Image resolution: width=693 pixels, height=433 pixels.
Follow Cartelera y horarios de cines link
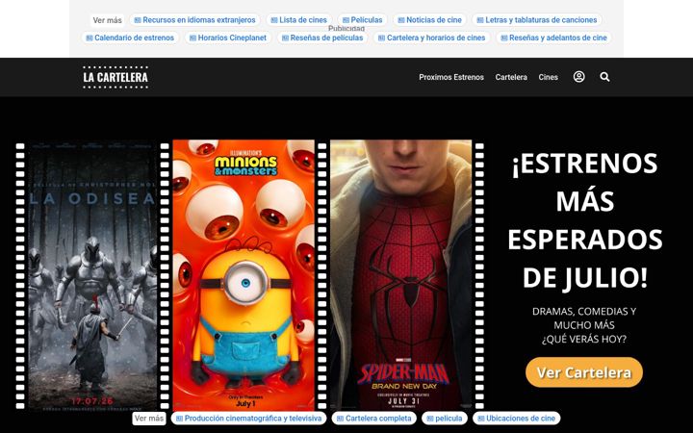click(x=431, y=38)
